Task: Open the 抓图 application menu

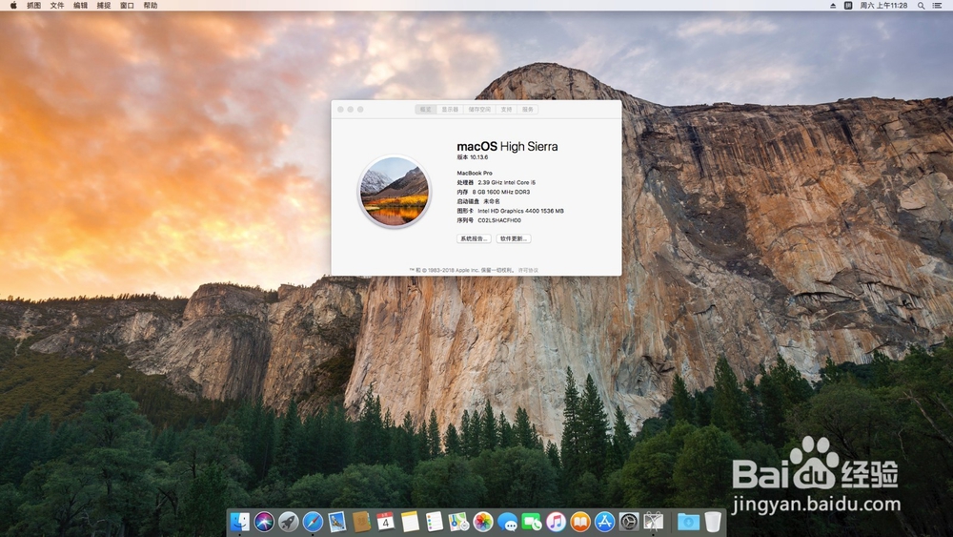Action: click(33, 5)
